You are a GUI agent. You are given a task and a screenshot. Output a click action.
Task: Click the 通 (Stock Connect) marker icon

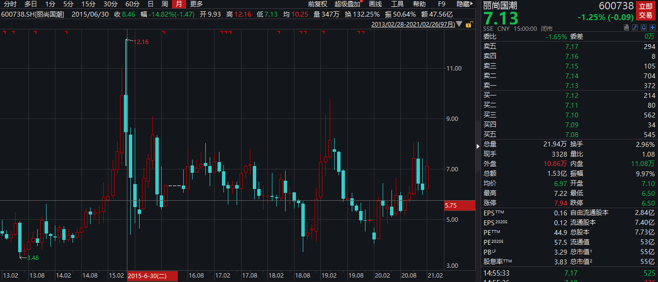tap(626, 28)
